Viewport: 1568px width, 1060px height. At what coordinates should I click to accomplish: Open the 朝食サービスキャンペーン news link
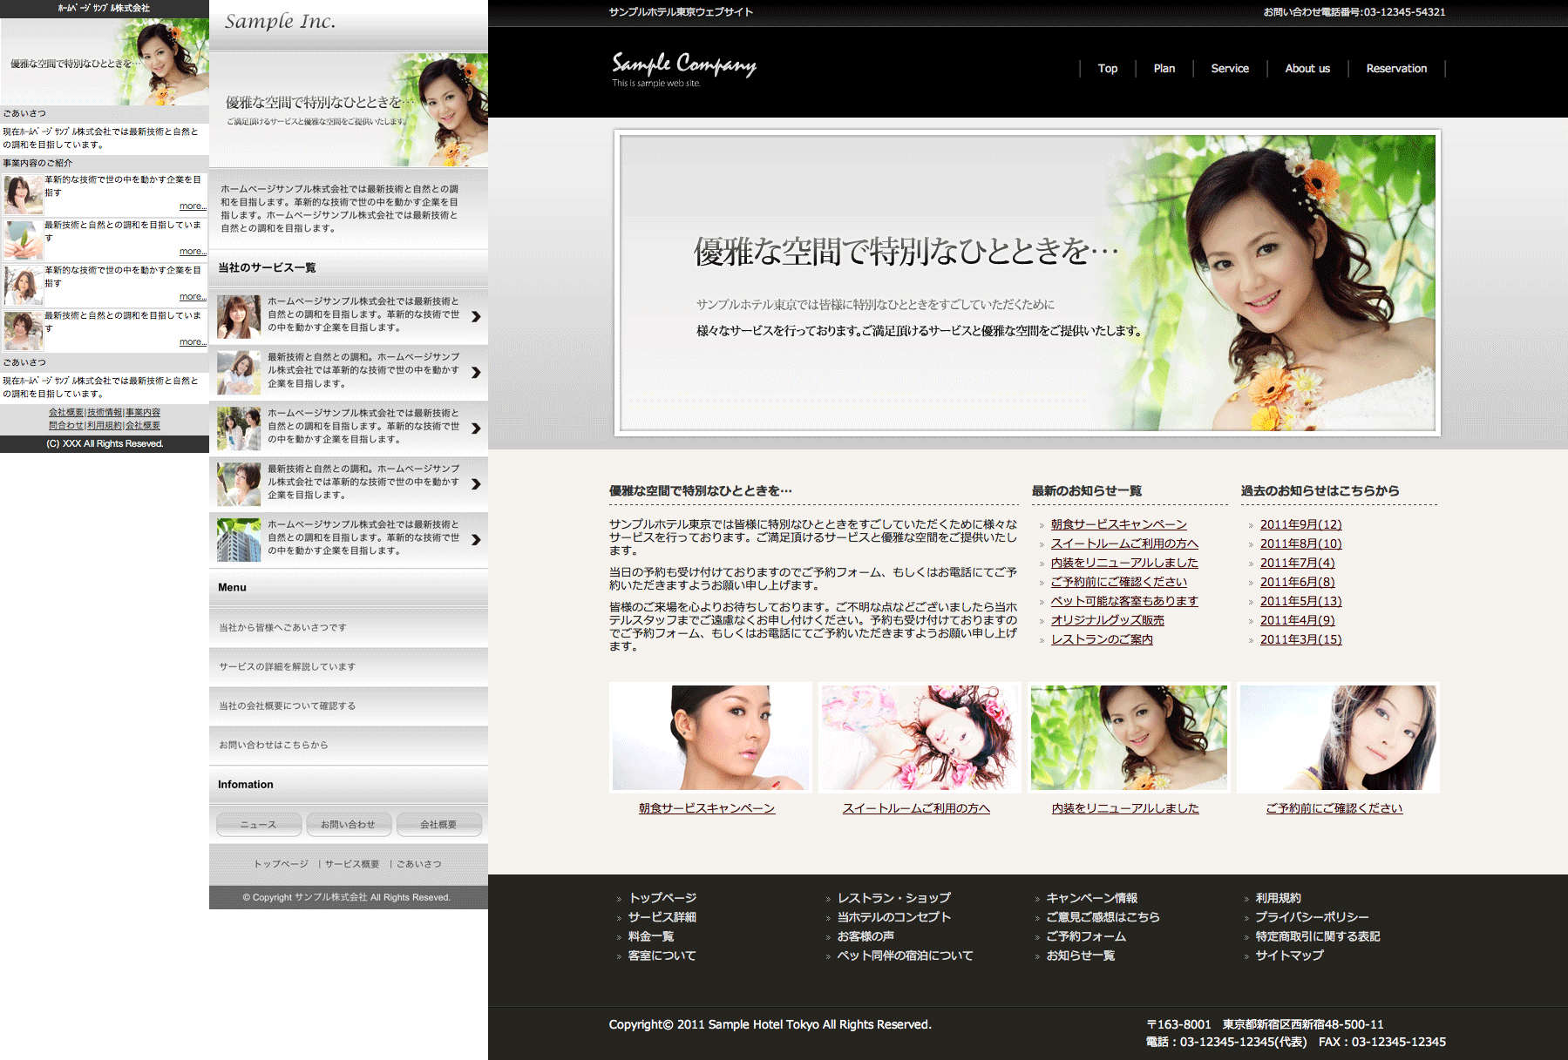(x=1118, y=524)
